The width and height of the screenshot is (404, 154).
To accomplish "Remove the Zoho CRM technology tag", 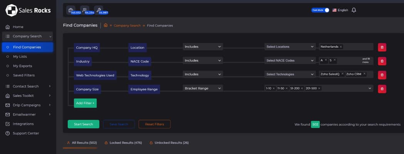I will pyautogui.click(x=364, y=74).
